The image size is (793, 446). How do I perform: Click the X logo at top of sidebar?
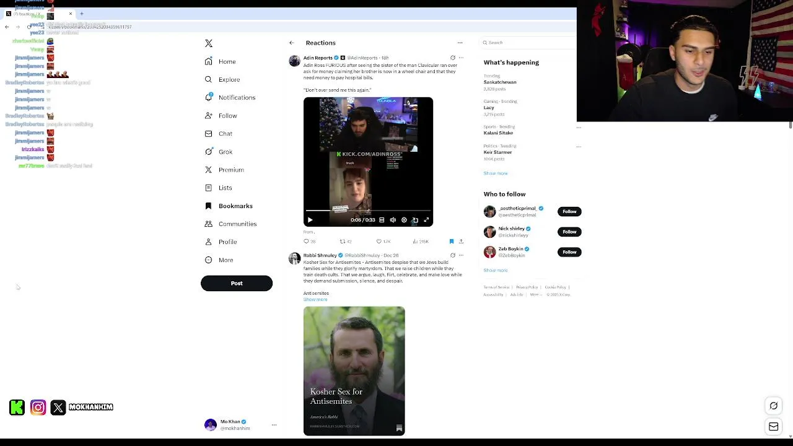209,43
